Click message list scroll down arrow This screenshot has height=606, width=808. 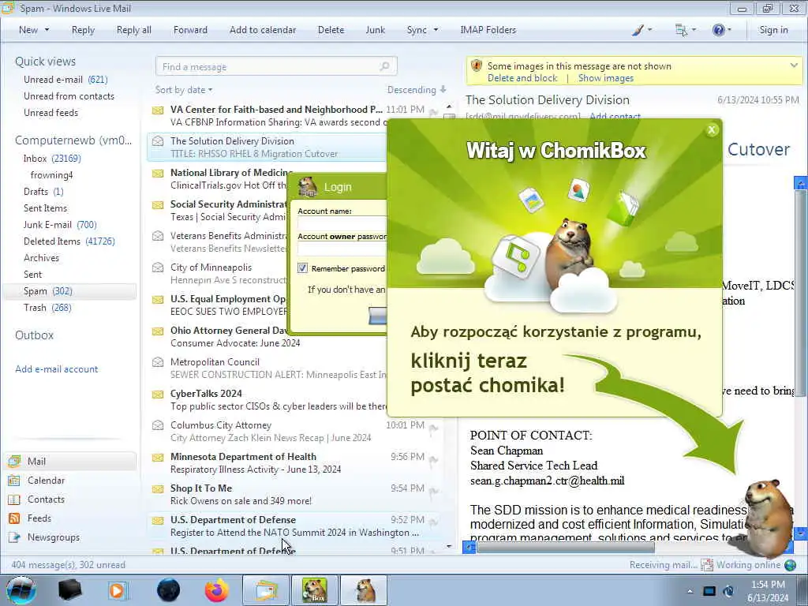449,546
